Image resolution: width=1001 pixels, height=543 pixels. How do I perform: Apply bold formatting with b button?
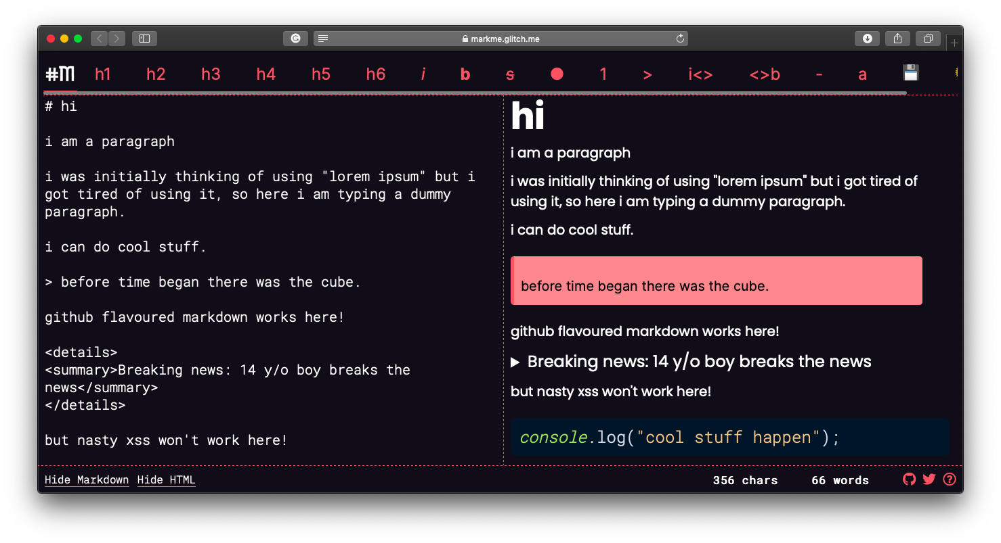[x=465, y=74]
